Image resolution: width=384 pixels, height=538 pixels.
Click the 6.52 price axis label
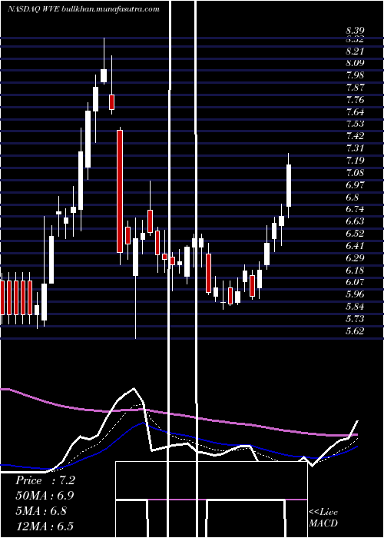pos(355,234)
